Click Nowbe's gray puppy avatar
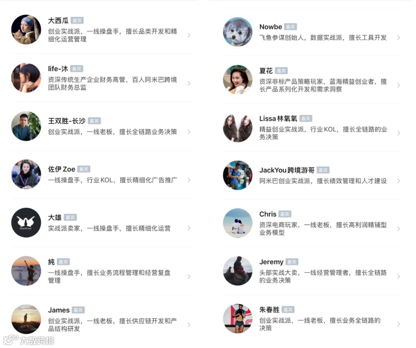The width and height of the screenshot is (416, 348). (x=238, y=32)
